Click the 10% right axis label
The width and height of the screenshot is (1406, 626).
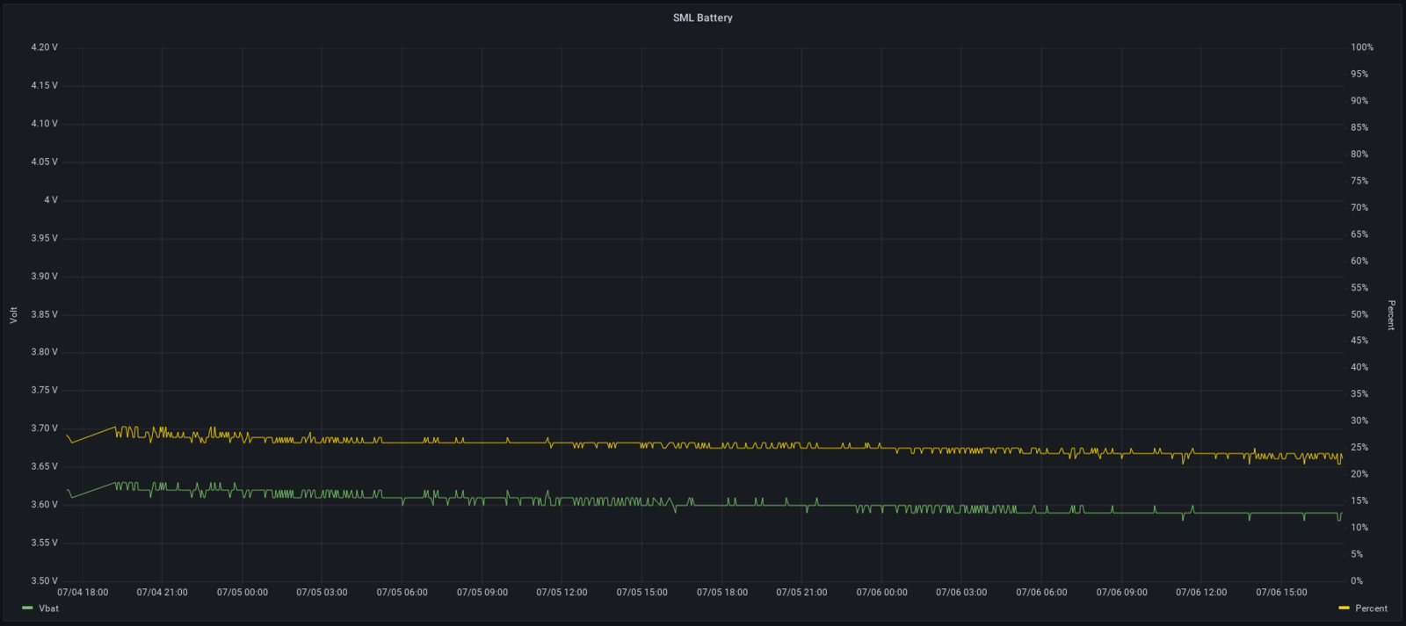coord(1359,528)
